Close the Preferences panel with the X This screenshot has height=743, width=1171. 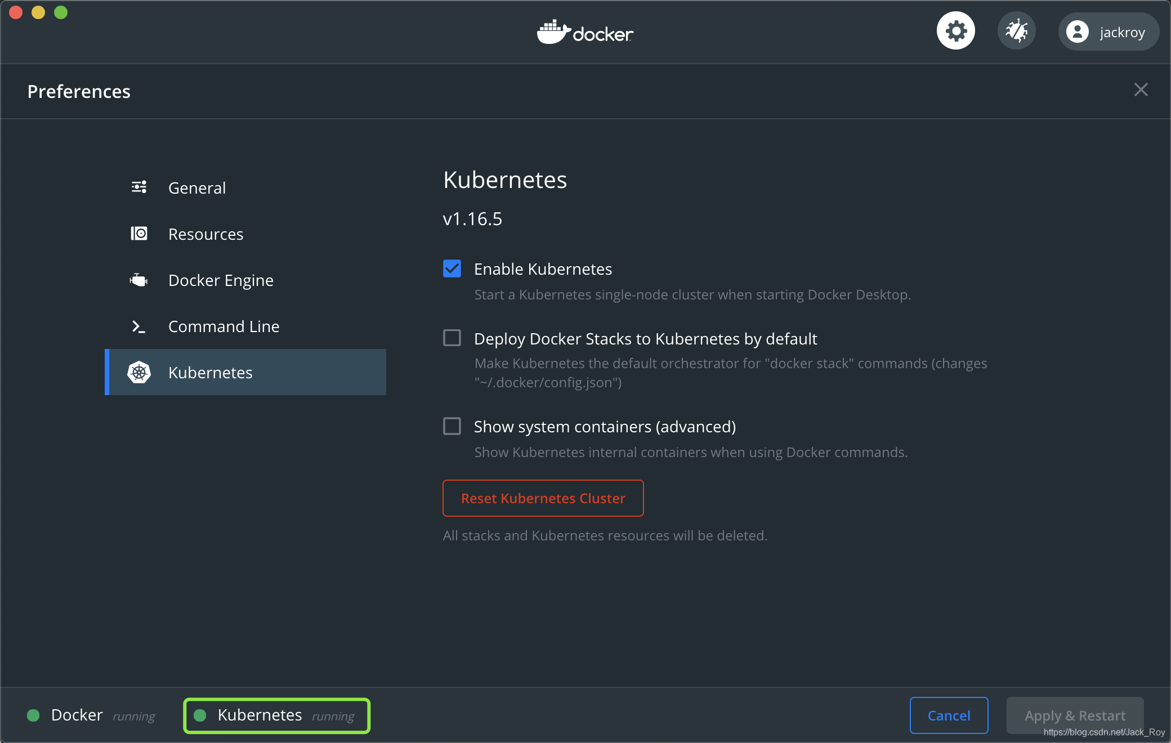click(1141, 90)
